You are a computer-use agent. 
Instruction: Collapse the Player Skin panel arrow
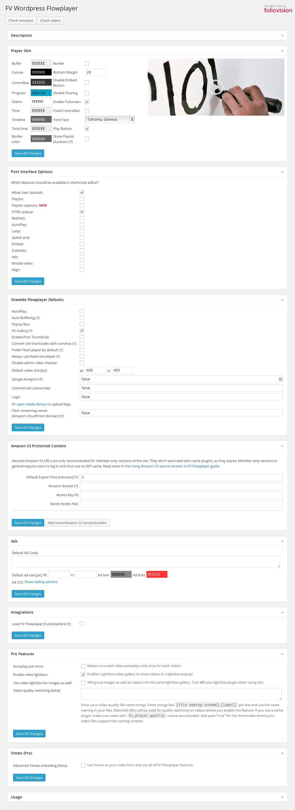tap(282, 51)
